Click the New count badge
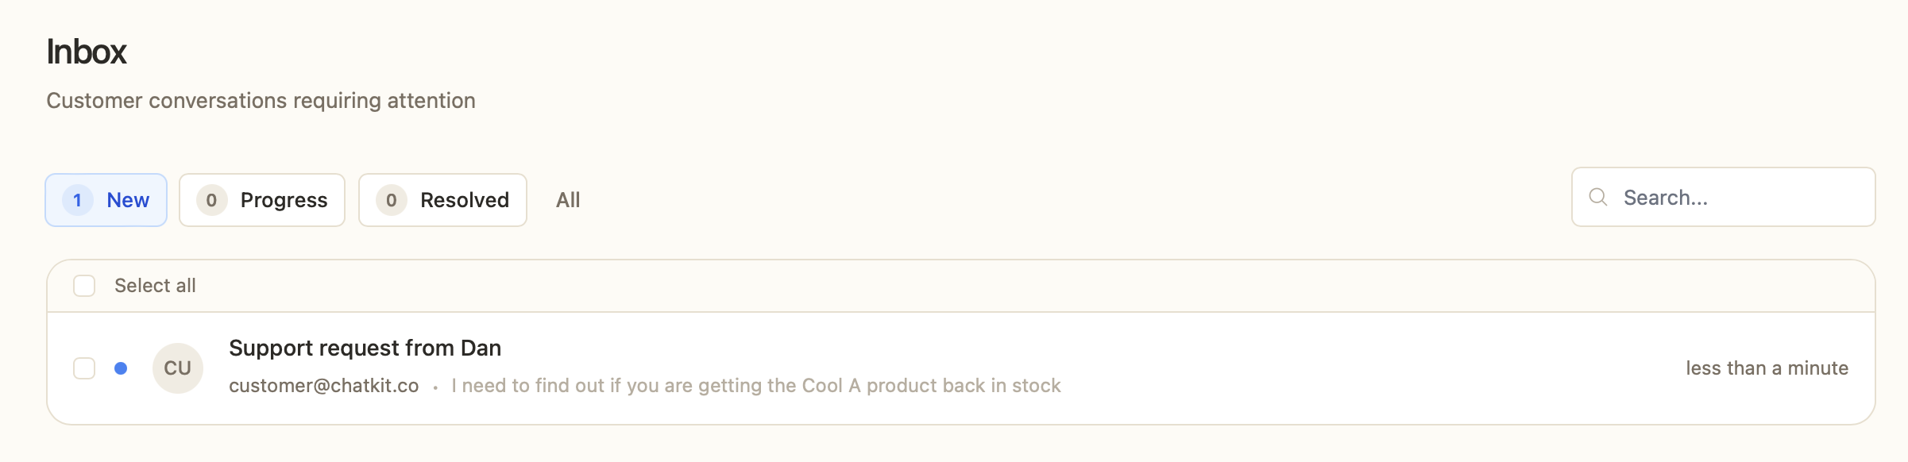The image size is (1908, 462). click(x=78, y=200)
